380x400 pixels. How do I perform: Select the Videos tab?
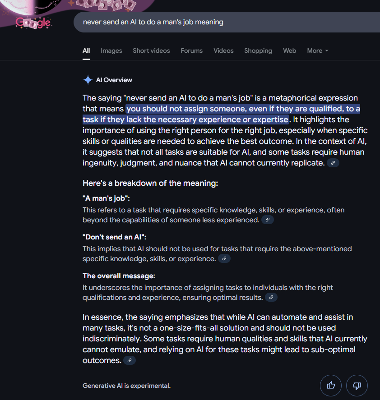point(223,51)
